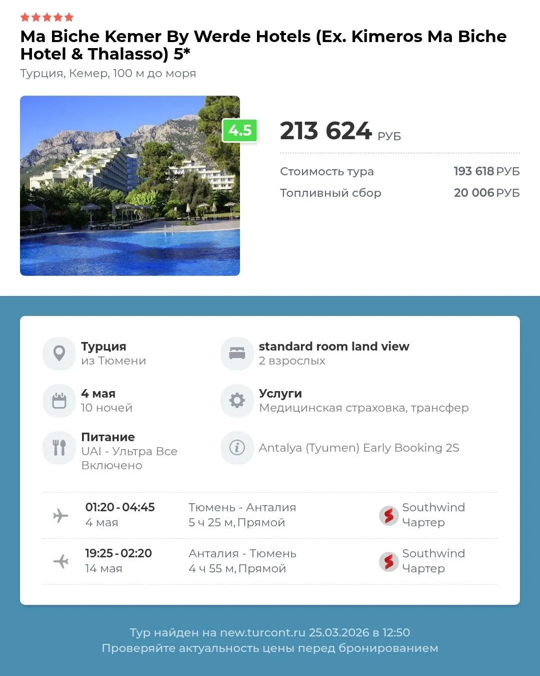
Task: Click the gear icon beside Услуги
Action: [x=237, y=401]
